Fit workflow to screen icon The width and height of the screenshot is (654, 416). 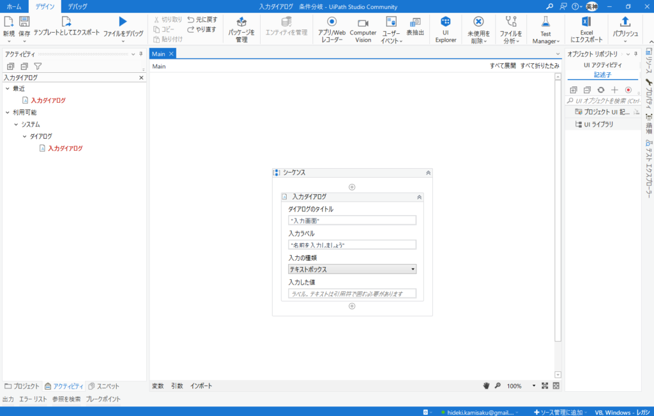coord(545,386)
